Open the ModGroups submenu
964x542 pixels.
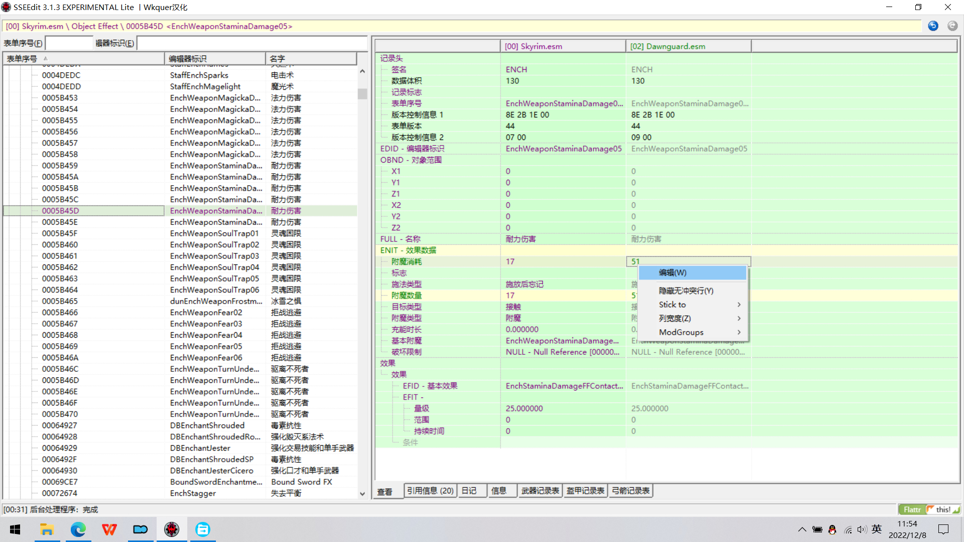pos(692,332)
